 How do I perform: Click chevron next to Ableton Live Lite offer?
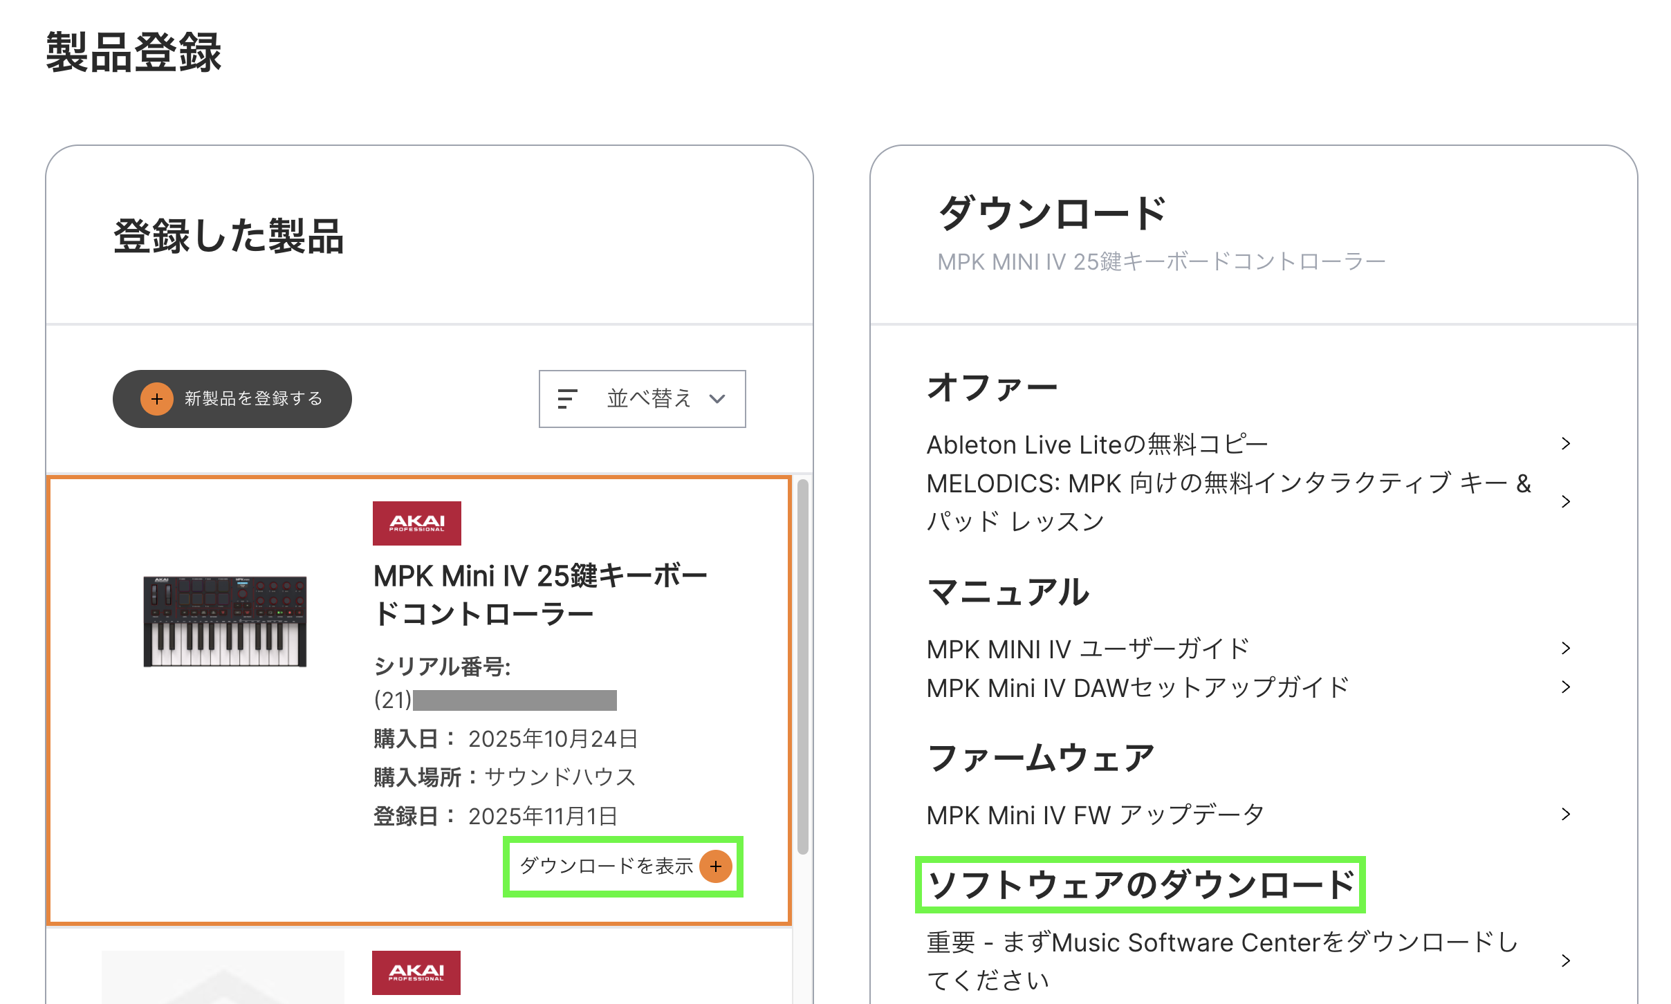pos(1566,444)
